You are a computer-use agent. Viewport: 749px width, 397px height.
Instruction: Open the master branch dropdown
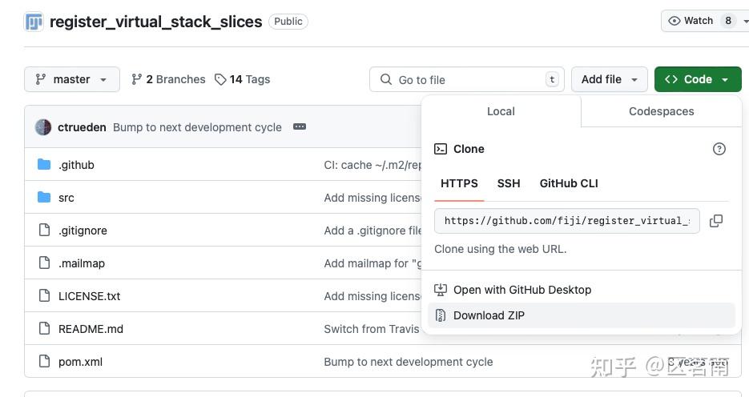point(72,79)
